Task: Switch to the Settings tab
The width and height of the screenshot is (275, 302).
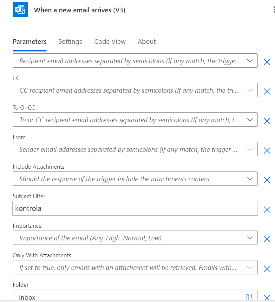Action: (x=70, y=42)
